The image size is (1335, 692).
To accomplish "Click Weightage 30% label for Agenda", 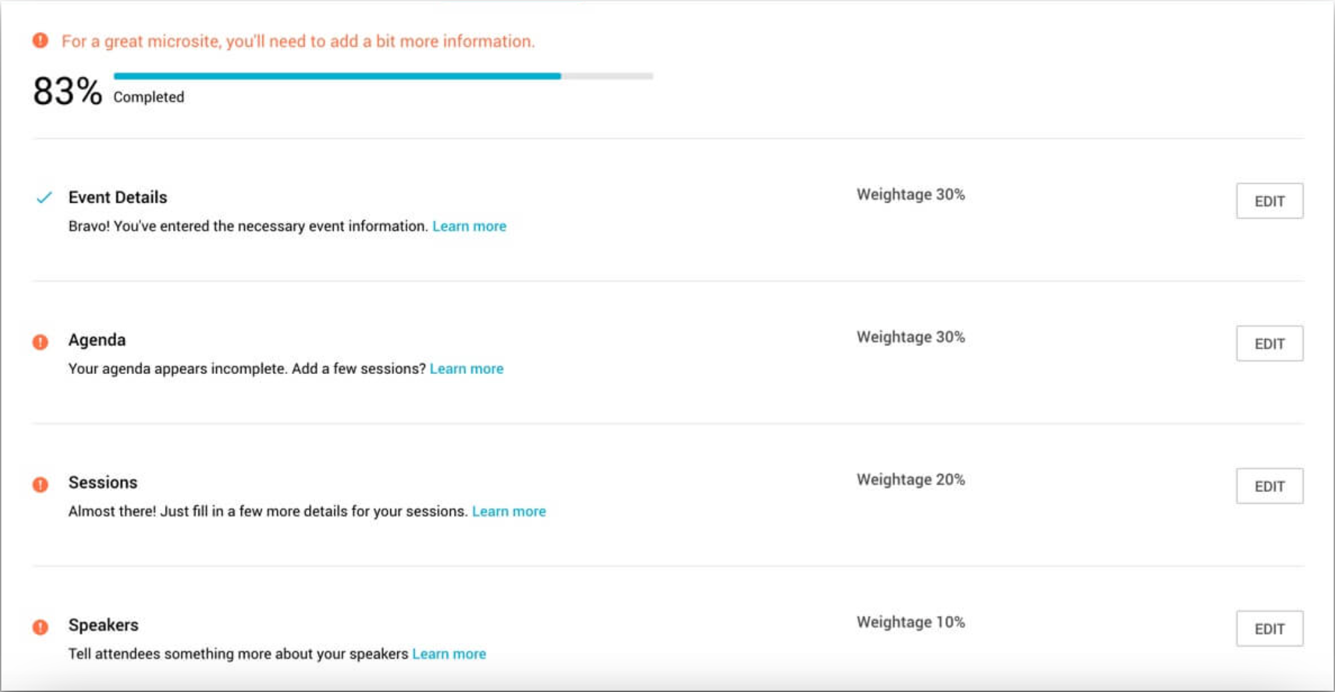I will [910, 337].
